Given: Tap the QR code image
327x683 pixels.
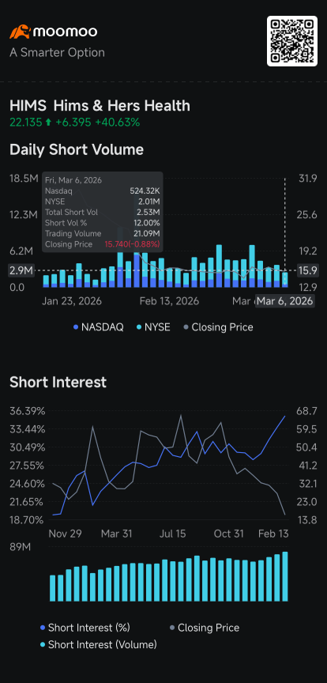Looking at the screenshot, I should (292, 41).
